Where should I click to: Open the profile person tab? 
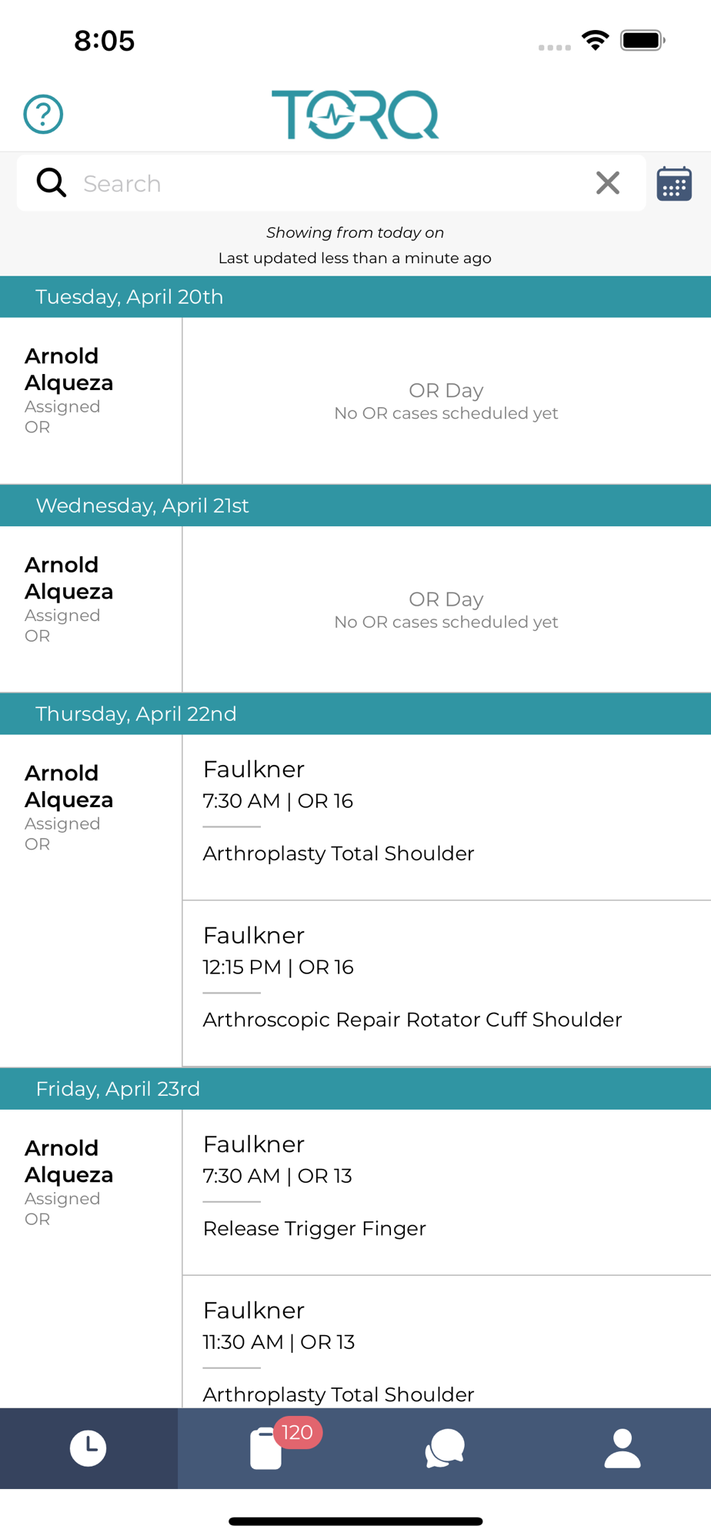[x=623, y=1448]
